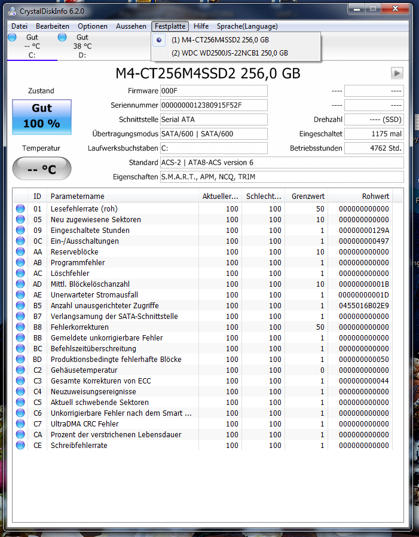Image resolution: width=419 pixels, height=537 pixels.
Task: Click raw value 00000000129A
Action: (x=364, y=231)
